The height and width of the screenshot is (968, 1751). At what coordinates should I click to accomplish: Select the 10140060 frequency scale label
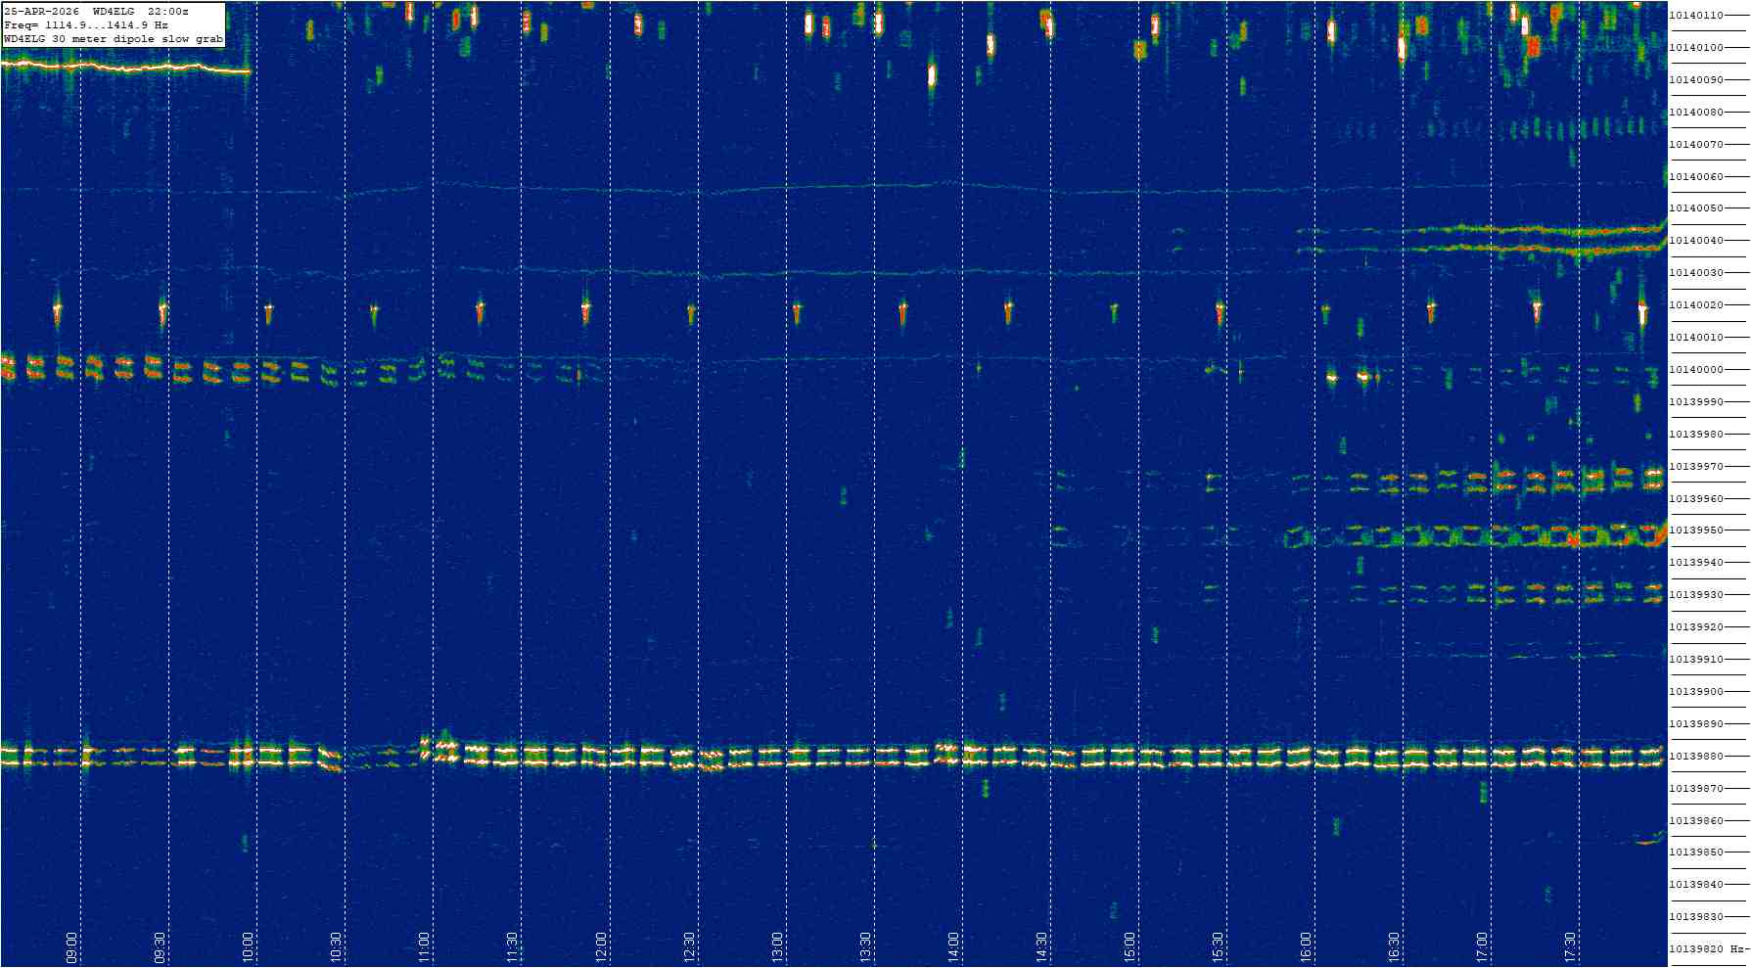tap(1696, 177)
